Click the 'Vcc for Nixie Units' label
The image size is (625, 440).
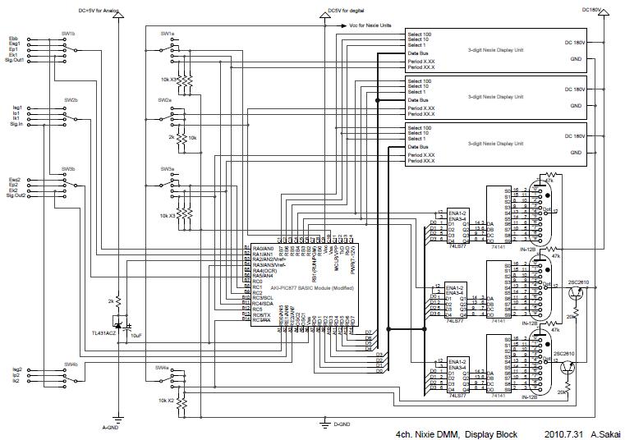(370, 25)
